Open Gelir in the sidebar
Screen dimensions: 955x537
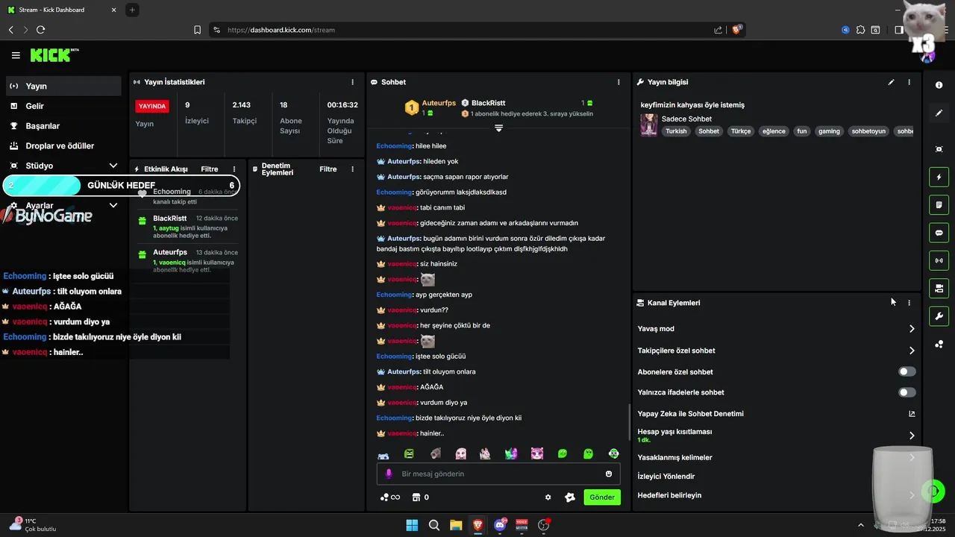coord(63,106)
